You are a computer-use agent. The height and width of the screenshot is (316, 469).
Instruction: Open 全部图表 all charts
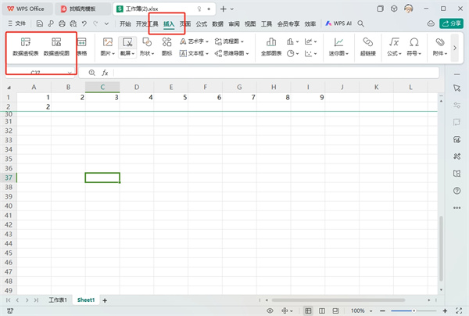(x=271, y=47)
